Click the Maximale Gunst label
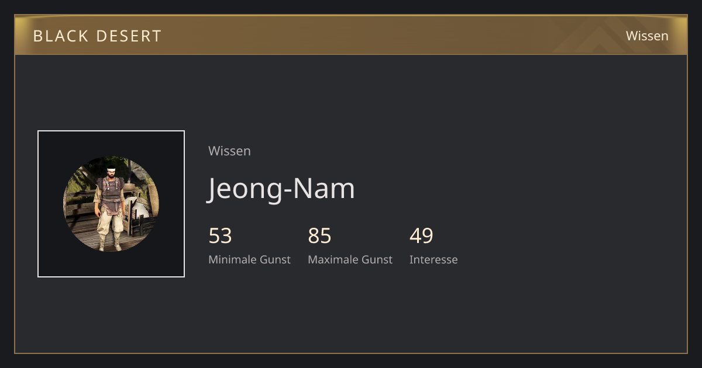 tap(350, 259)
